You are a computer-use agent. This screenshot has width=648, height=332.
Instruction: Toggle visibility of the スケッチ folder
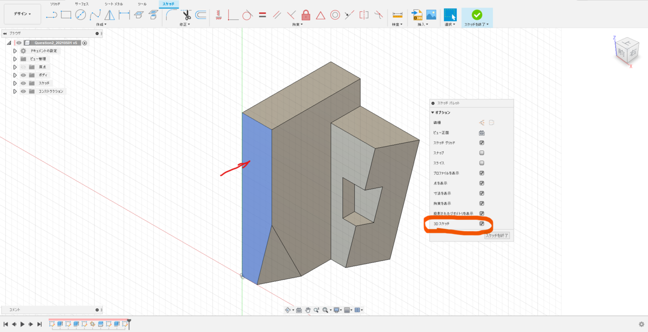tap(23, 83)
